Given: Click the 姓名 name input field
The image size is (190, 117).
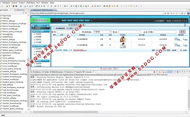Looking at the screenshot, I should tap(130, 32).
